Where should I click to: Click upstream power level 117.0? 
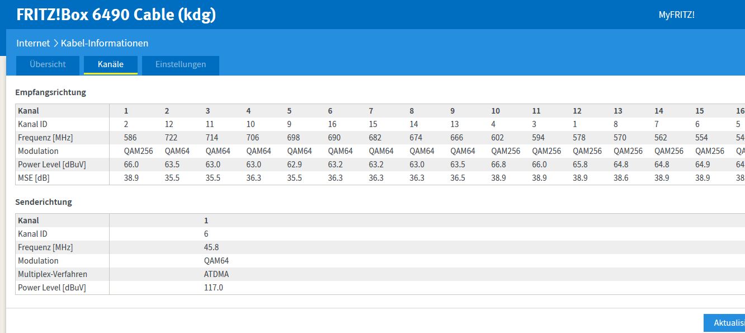214,288
